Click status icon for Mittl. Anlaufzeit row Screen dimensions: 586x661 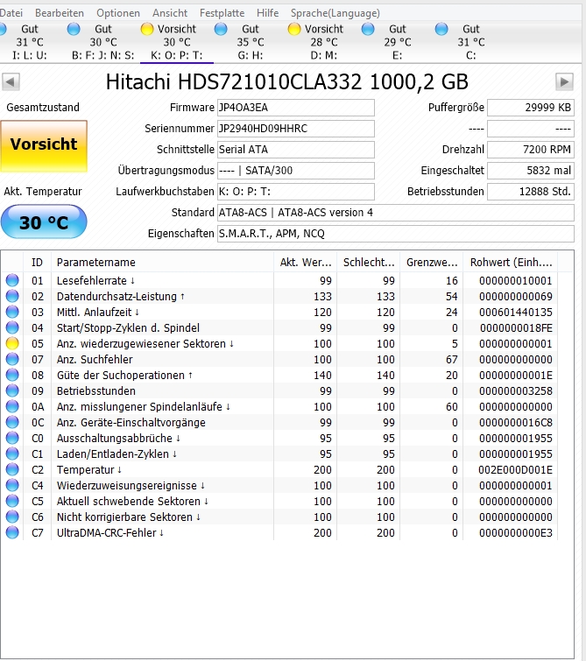coord(12,312)
